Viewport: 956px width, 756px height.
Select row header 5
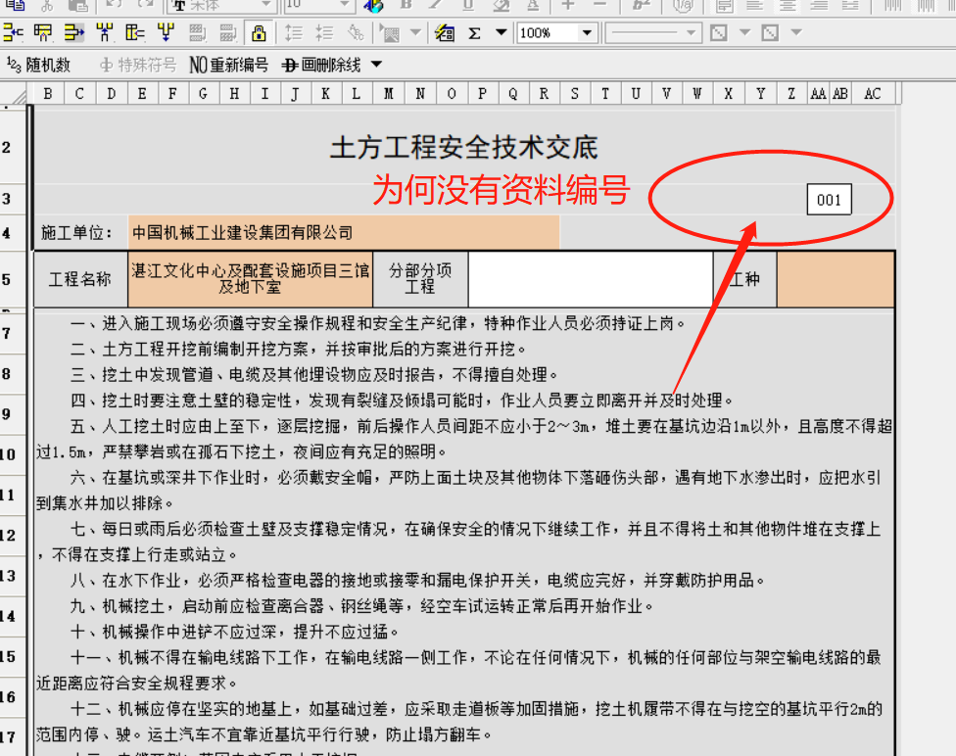8,279
